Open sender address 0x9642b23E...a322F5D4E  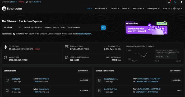[x=149, y=89]
